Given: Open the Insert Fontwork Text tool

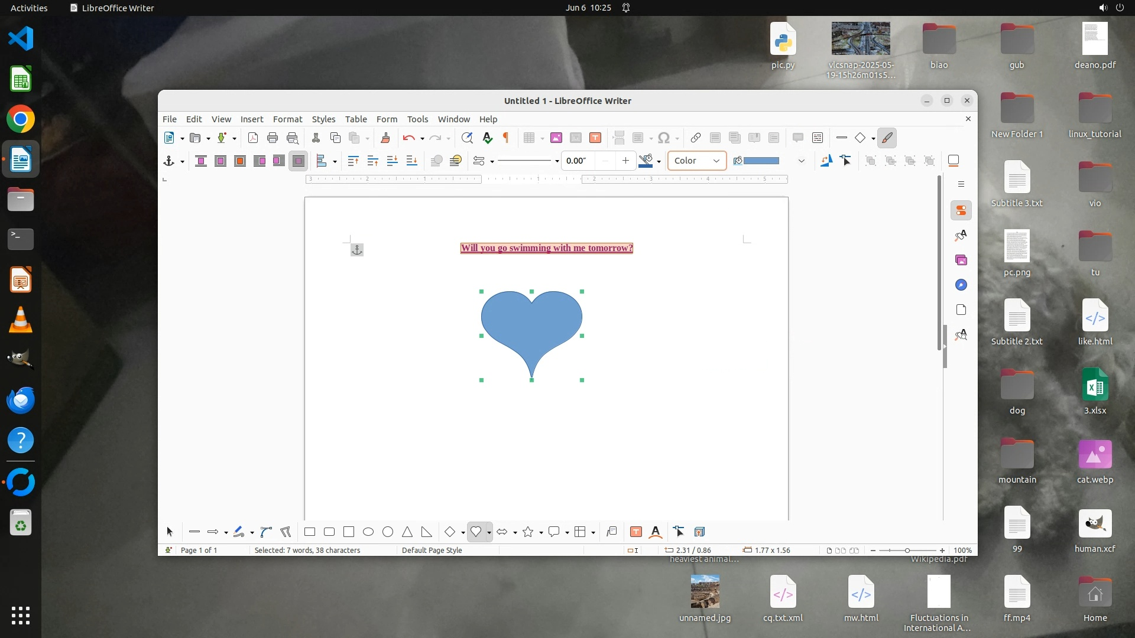Looking at the screenshot, I should pos(656,532).
